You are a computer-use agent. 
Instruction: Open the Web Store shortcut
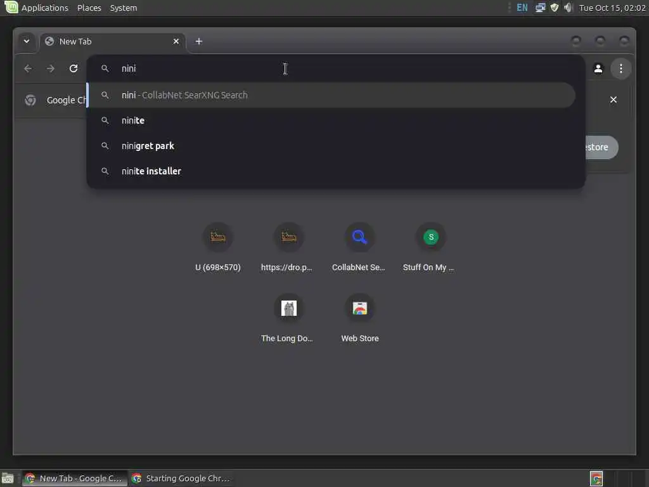[360, 318]
